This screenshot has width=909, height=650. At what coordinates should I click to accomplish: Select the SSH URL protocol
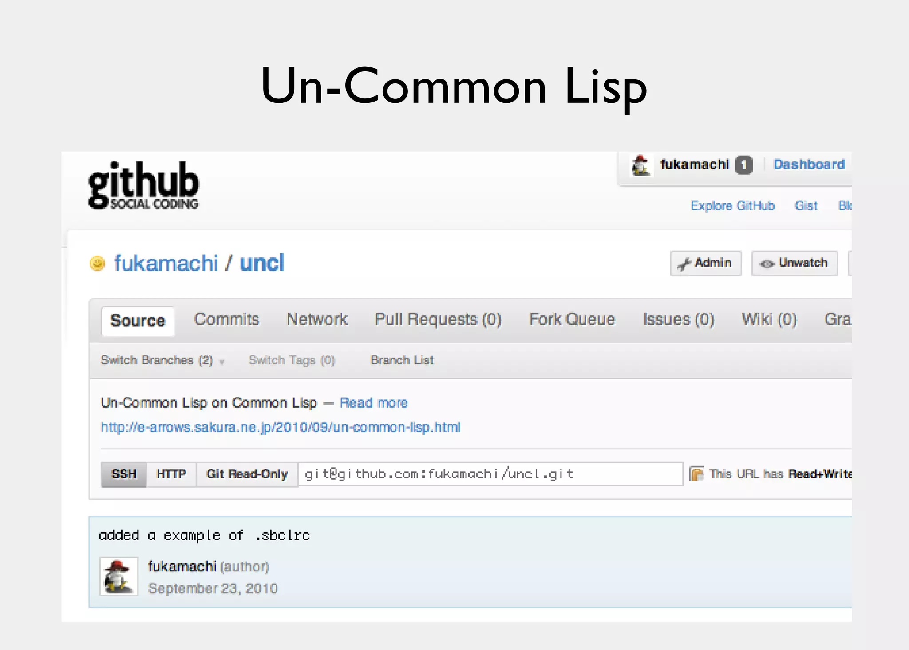[x=124, y=474]
